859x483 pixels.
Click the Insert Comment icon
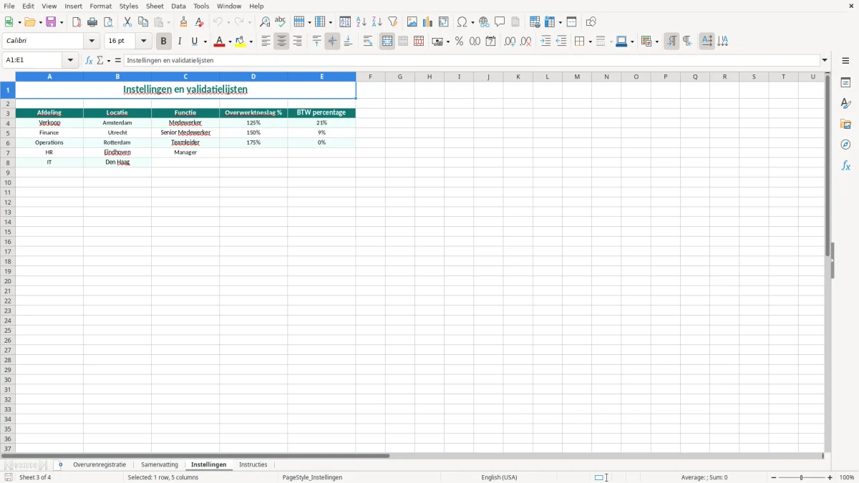(x=500, y=22)
